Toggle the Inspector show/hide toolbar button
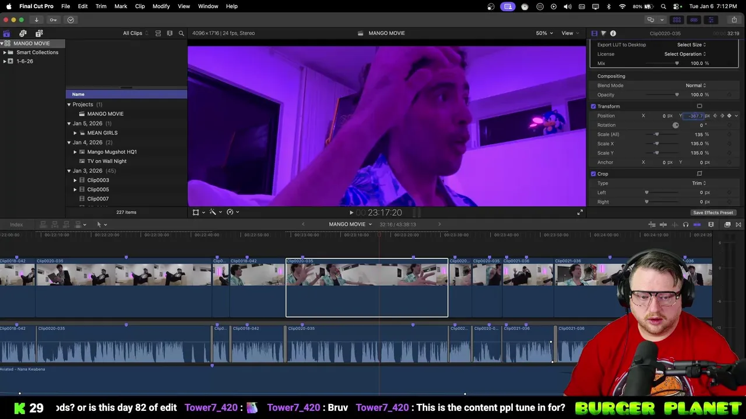 [710, 20]
